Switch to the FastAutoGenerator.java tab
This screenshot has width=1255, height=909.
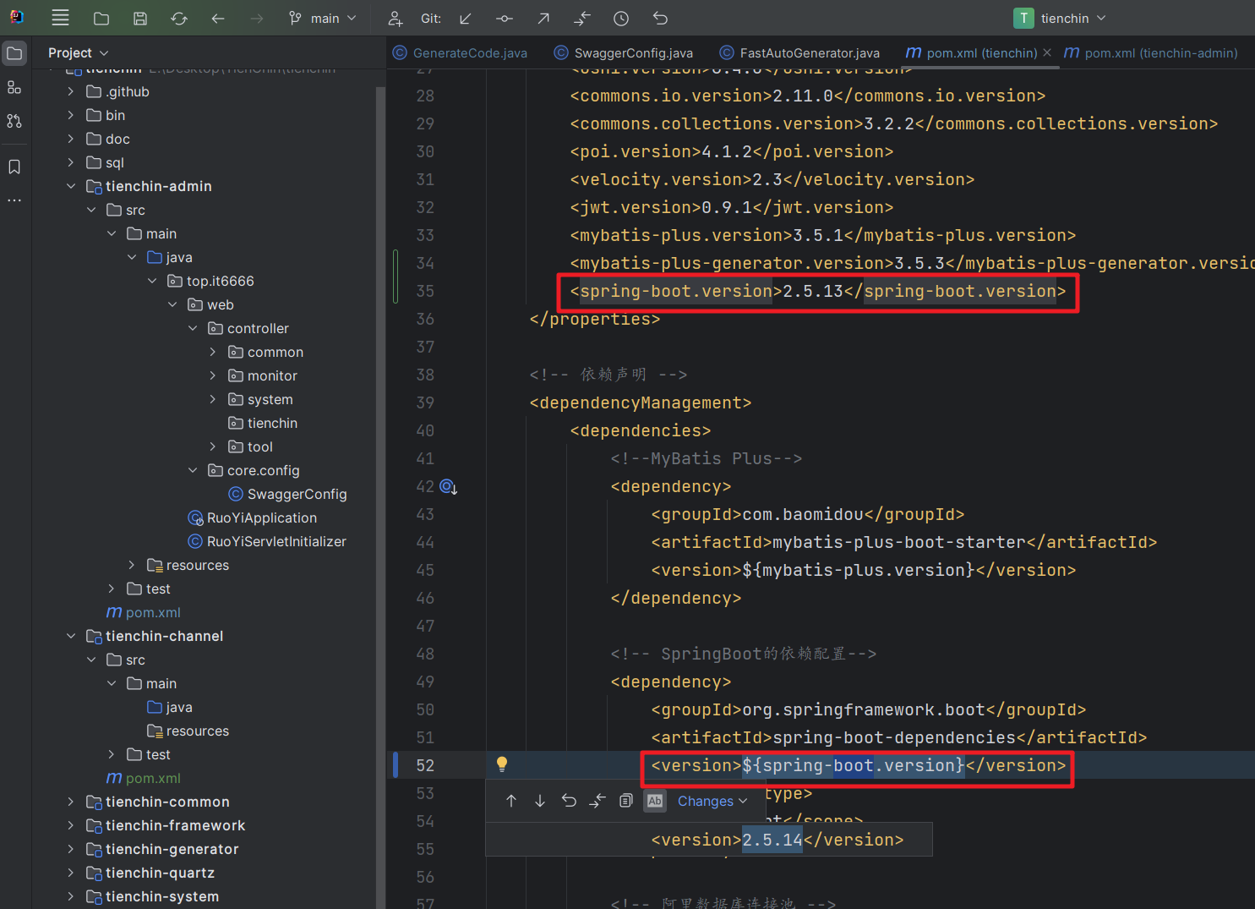click(799, 52)
